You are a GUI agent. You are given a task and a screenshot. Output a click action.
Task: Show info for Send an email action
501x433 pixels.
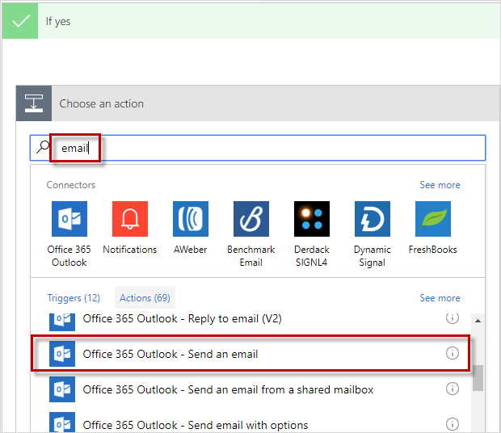point(453,353)
